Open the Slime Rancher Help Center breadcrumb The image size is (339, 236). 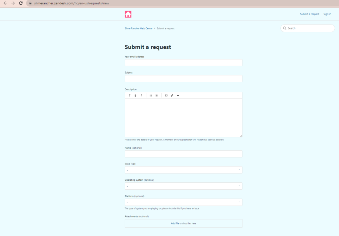tap(138, 28)
